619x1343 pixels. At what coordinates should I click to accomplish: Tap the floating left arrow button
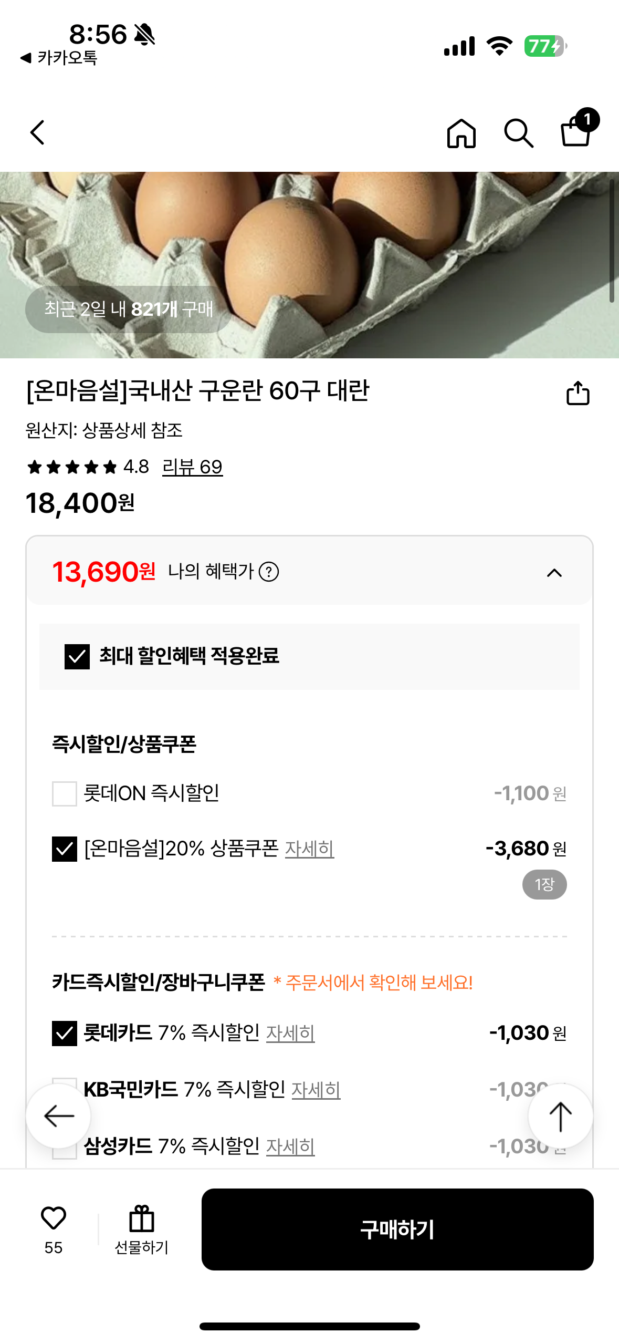pos(58,1116)
